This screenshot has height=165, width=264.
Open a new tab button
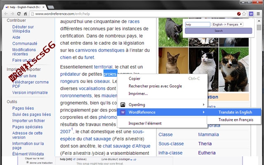[51, 7]
